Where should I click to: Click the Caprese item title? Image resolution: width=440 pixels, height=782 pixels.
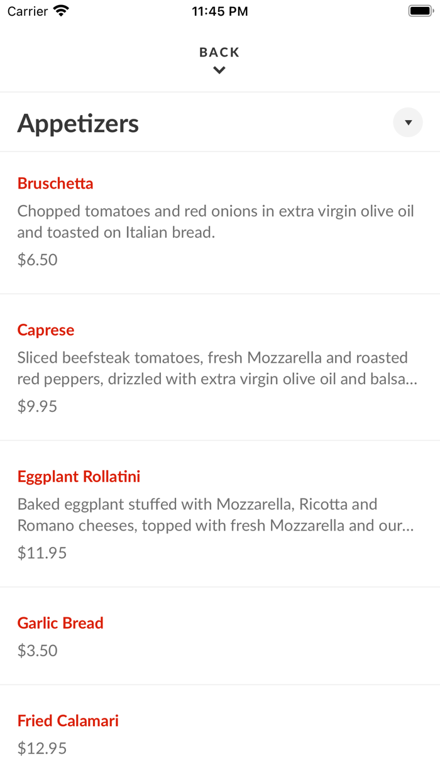click(45, 329)
